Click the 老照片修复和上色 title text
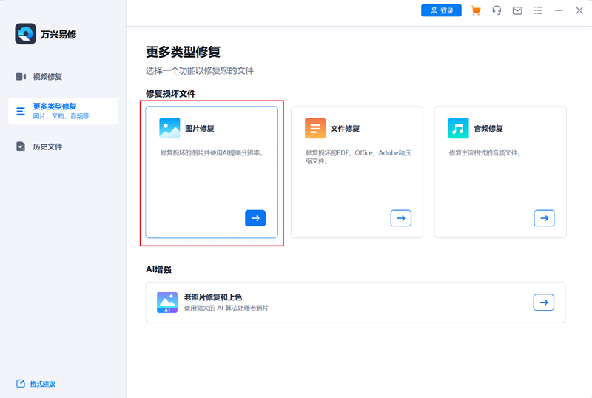Viewport: 592px width, 398px height. 213,297
